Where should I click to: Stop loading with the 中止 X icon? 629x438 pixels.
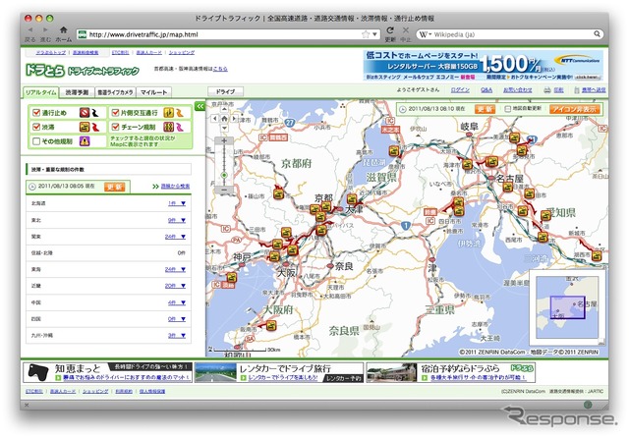(406, 30)
